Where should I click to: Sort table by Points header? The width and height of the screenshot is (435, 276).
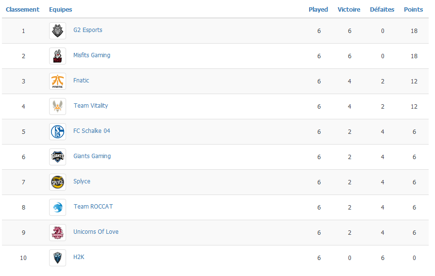coord(413,9)
